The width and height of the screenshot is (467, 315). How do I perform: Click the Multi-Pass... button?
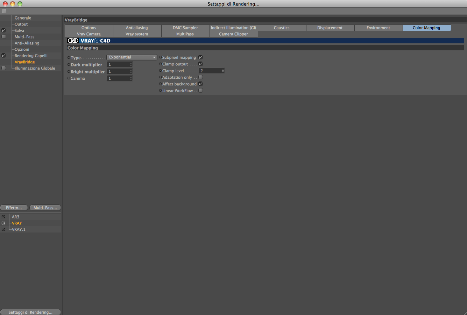(45, 208)
